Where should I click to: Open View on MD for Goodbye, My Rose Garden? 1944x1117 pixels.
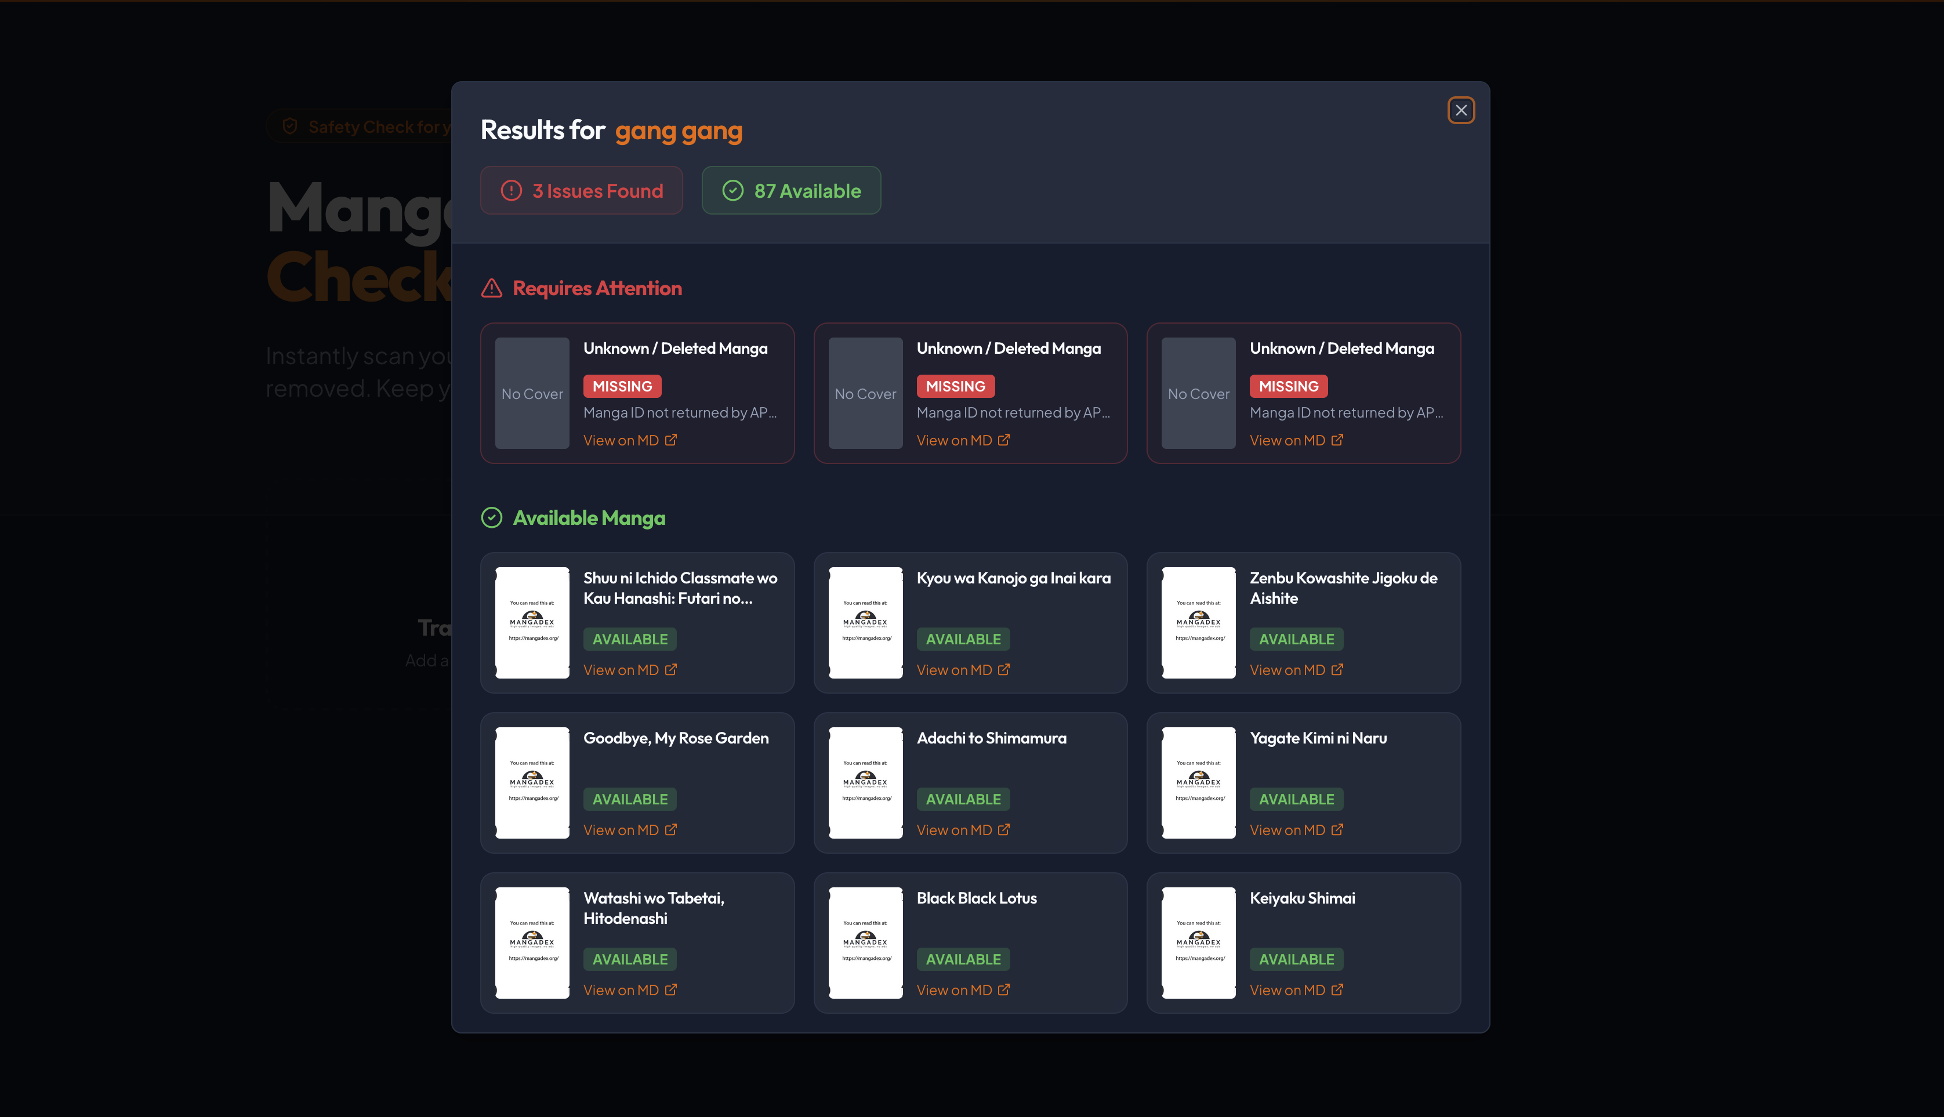621,830
